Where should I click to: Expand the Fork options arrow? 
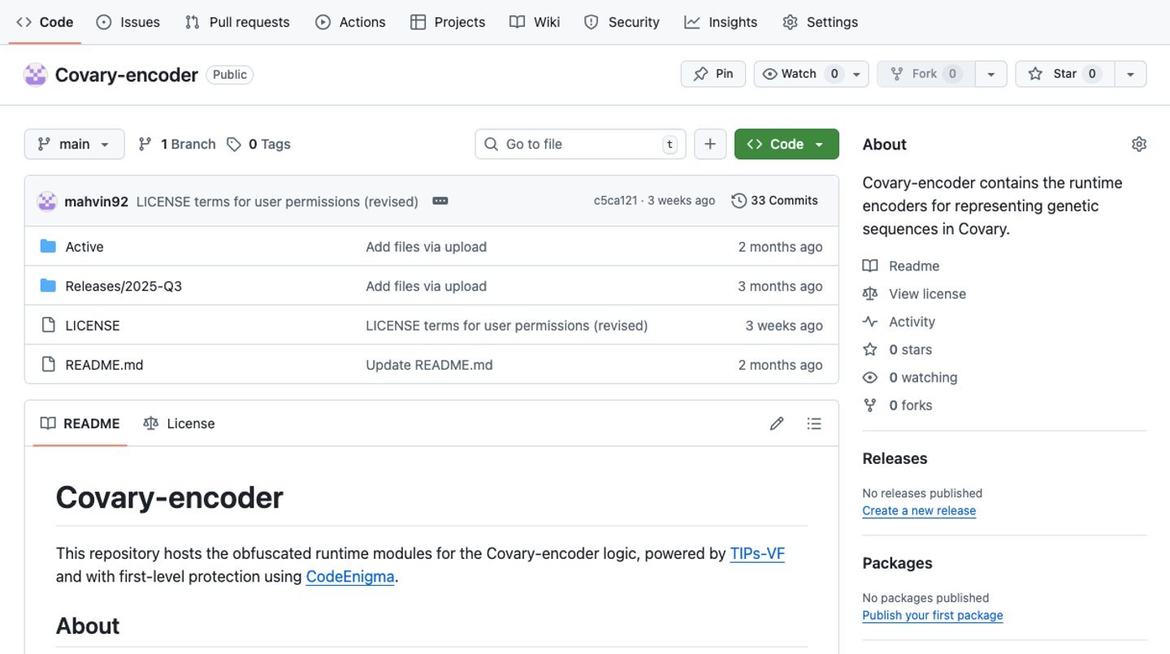click(990, 74)
